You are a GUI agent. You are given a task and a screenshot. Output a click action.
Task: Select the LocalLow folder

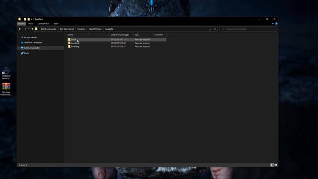(116, 43)
